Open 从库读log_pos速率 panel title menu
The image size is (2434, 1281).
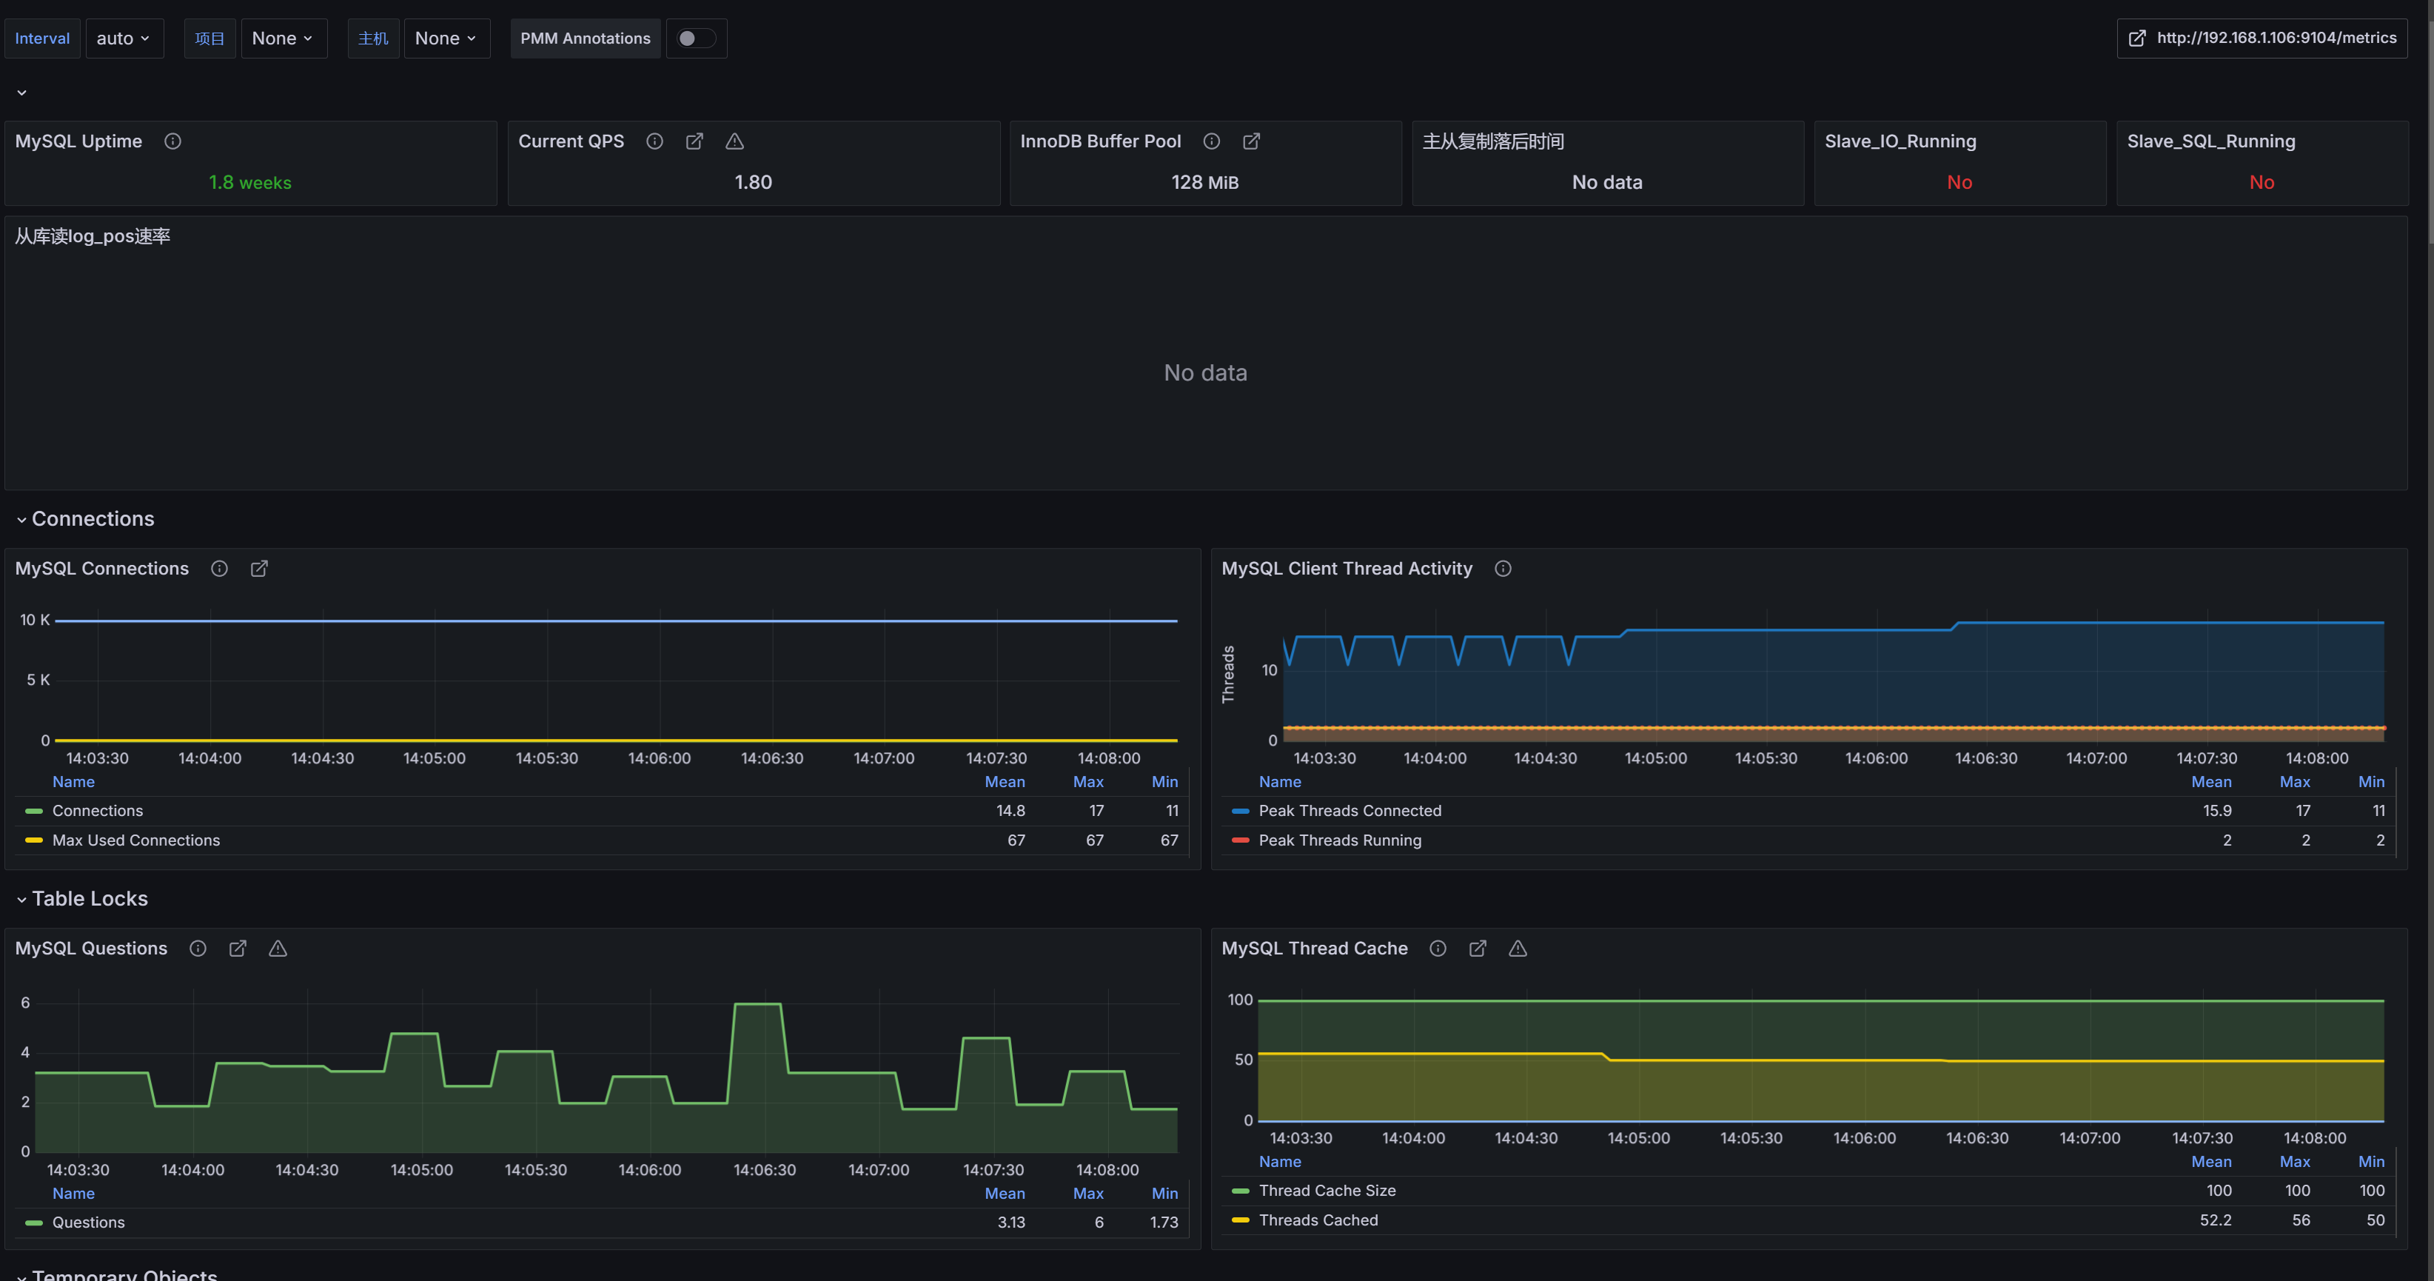pos(93,236)
